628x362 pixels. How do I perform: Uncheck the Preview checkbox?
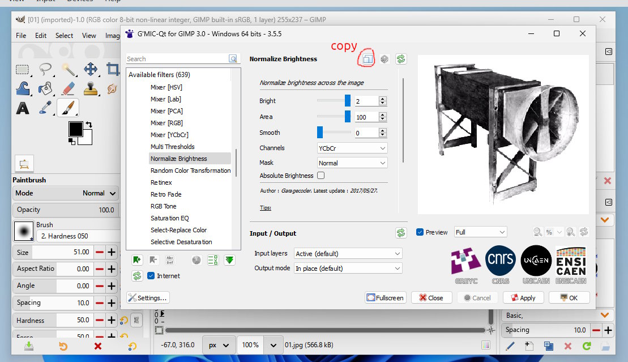[x=420, y=232]
